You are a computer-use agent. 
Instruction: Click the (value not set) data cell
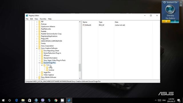[120, 25]
